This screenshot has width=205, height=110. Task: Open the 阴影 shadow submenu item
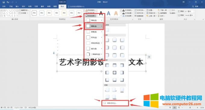(94, 26)
